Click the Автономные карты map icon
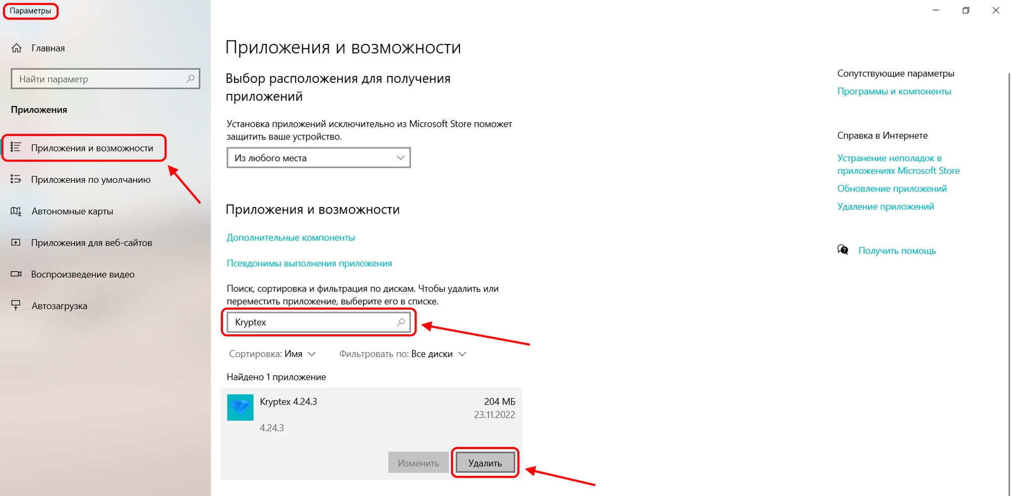This screenshot has height=496, width=1011. pyautogui.click(x=16, y=211)
